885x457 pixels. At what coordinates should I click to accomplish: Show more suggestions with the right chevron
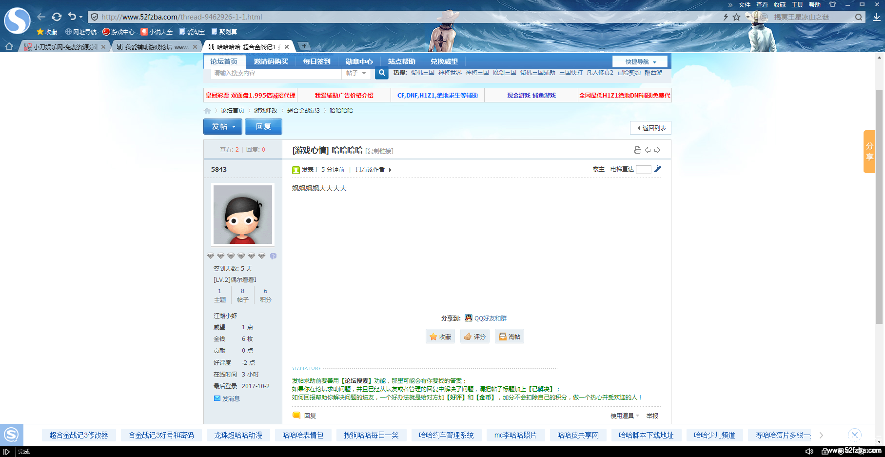(x=821, y=435)
